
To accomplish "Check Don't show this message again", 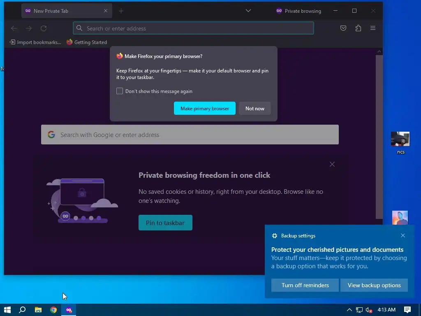I will [120, 91].
